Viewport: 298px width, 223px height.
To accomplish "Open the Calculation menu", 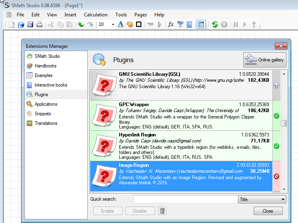I will pyautogui.click(x=95, y=15).
